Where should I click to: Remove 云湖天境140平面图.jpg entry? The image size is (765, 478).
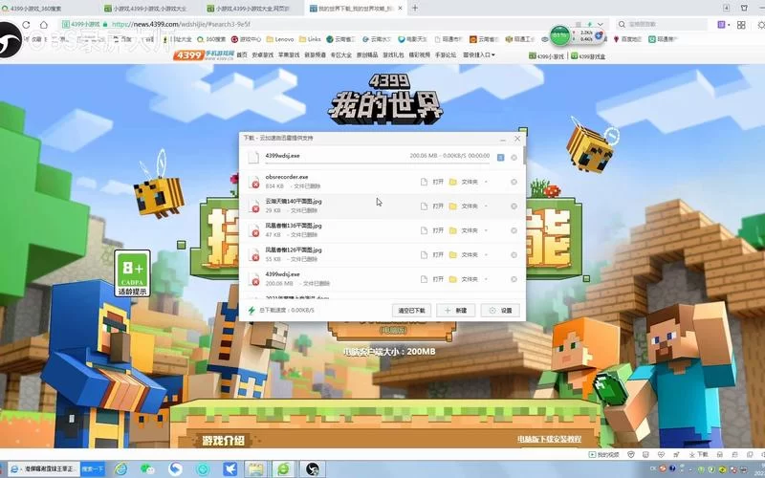[x=514, y=206]
